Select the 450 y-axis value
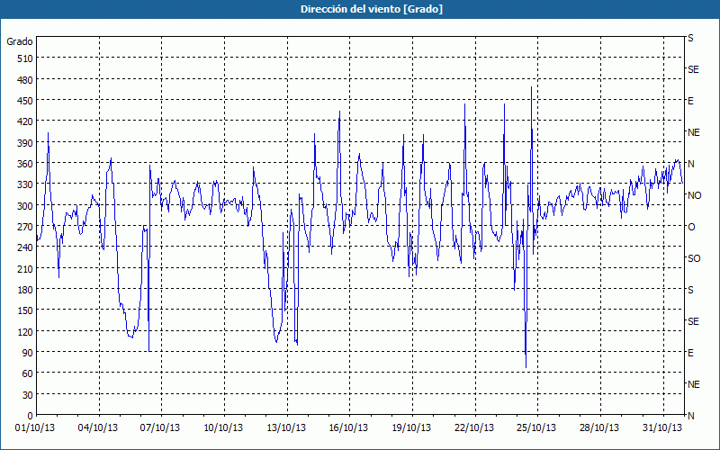Viewport: 720px width, 450px height. click(25, 101)
